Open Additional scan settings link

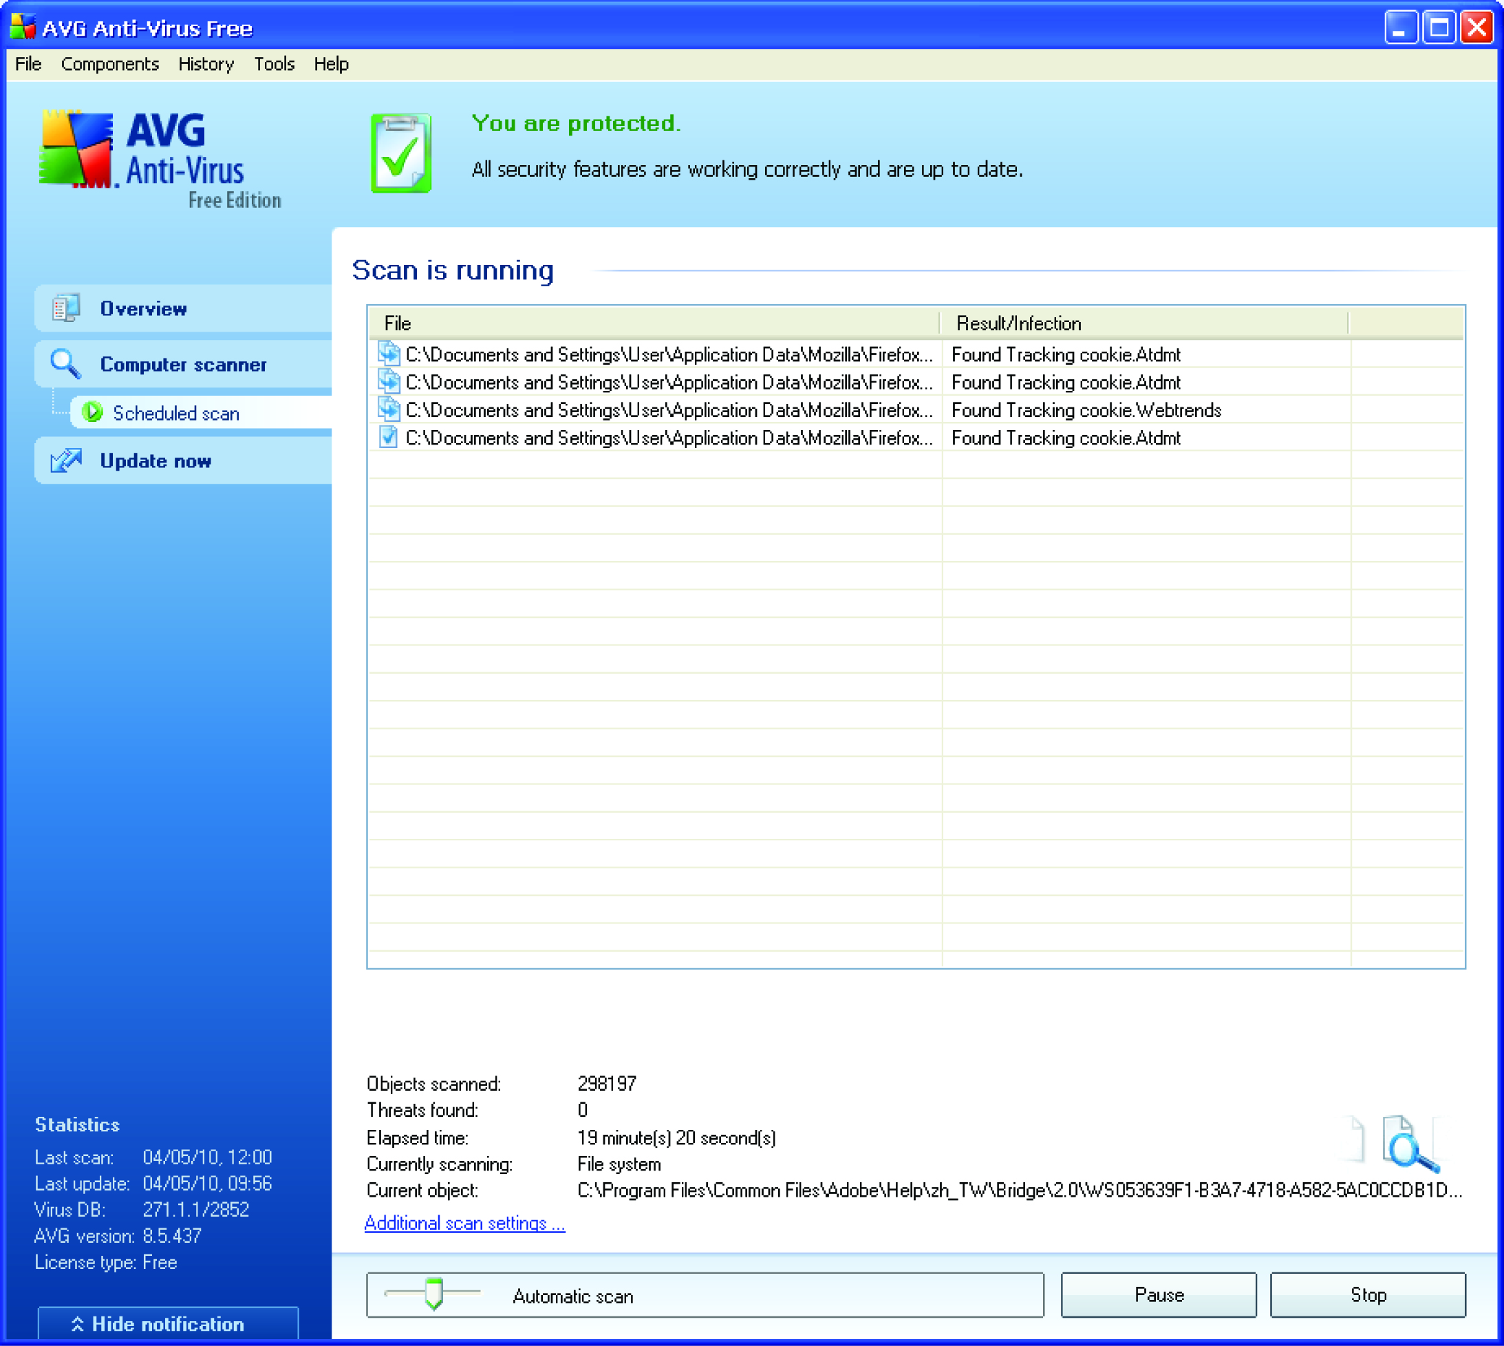click(x=464, y=1224)
